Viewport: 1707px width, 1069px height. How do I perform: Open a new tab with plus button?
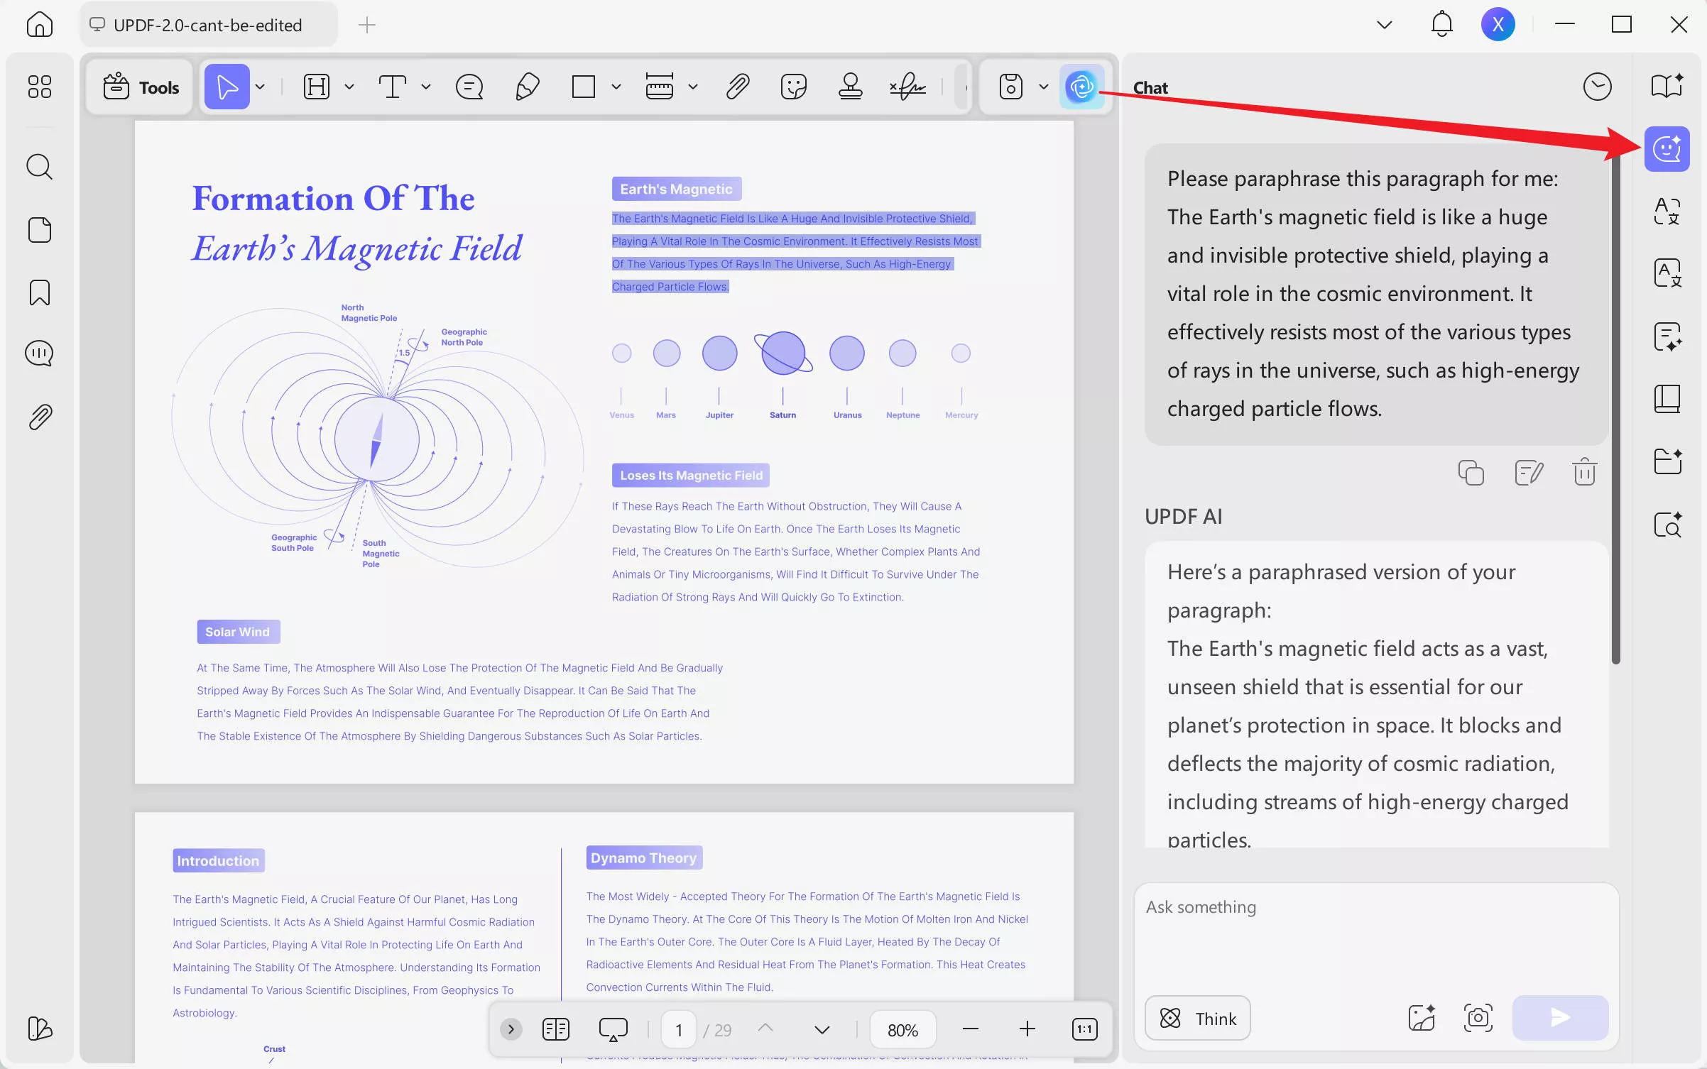point(367,26)
